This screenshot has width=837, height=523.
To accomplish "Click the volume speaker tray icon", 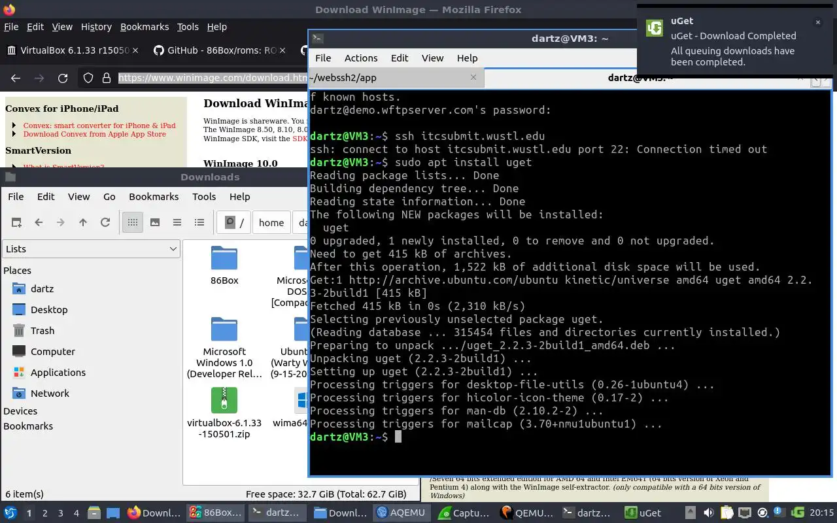I will [709, 513].
